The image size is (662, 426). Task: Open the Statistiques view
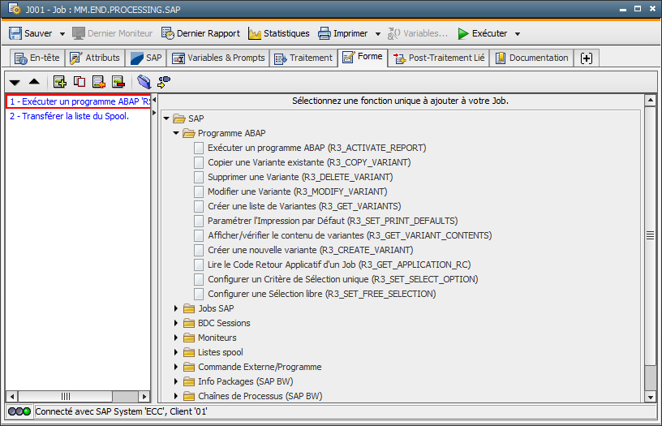[x=278, y=33]
